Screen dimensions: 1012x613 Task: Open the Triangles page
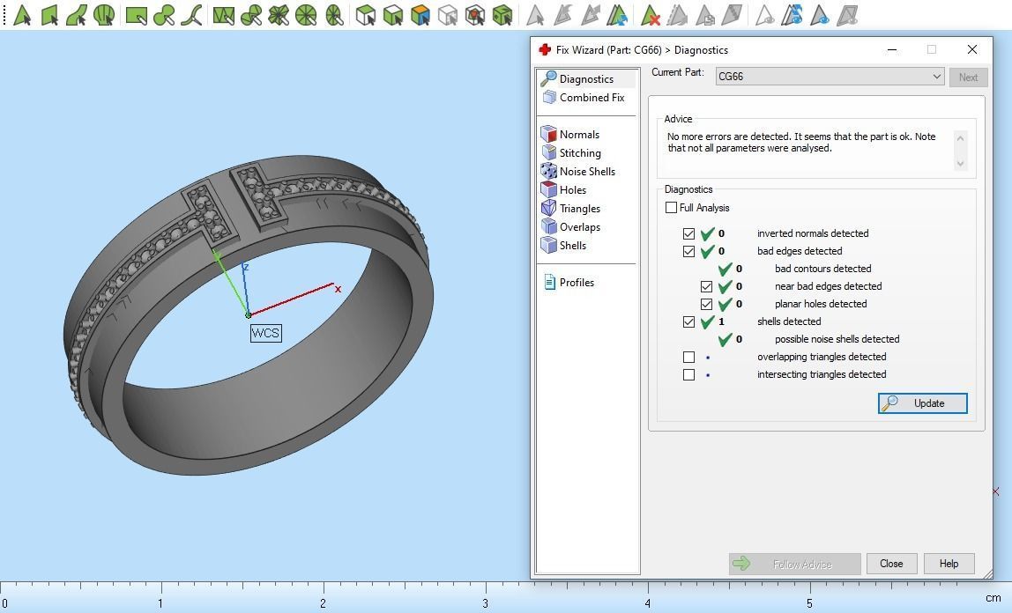(571, 208)
